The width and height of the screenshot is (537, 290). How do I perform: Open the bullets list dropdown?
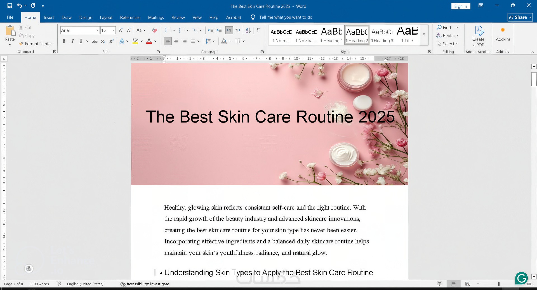(174, 30)
